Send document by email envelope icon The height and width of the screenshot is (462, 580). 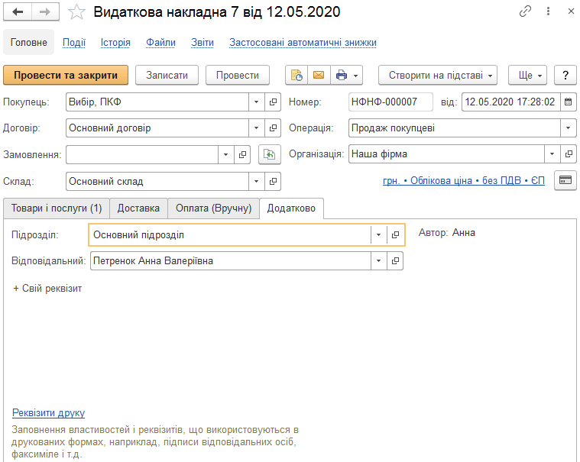click(319, 76)
